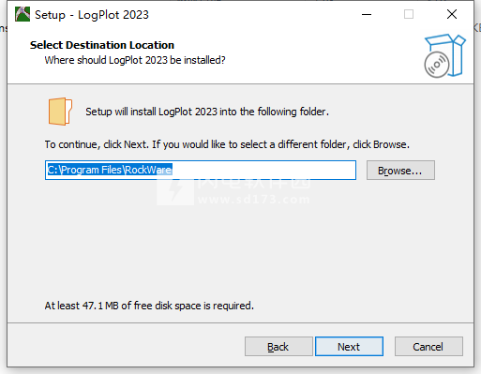The image size is (481, 374).
Task: Click the installer box and disc icon
Action: tap(445, 55)
